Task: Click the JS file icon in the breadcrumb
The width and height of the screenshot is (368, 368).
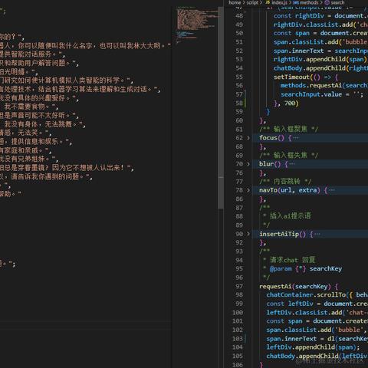Action: [x=268, y=2]
